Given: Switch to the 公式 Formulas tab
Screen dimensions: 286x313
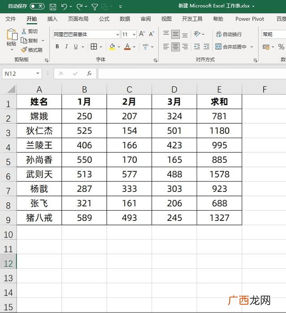Looking at the screenshot, I should pyautogui.click(x=104, y=19).
